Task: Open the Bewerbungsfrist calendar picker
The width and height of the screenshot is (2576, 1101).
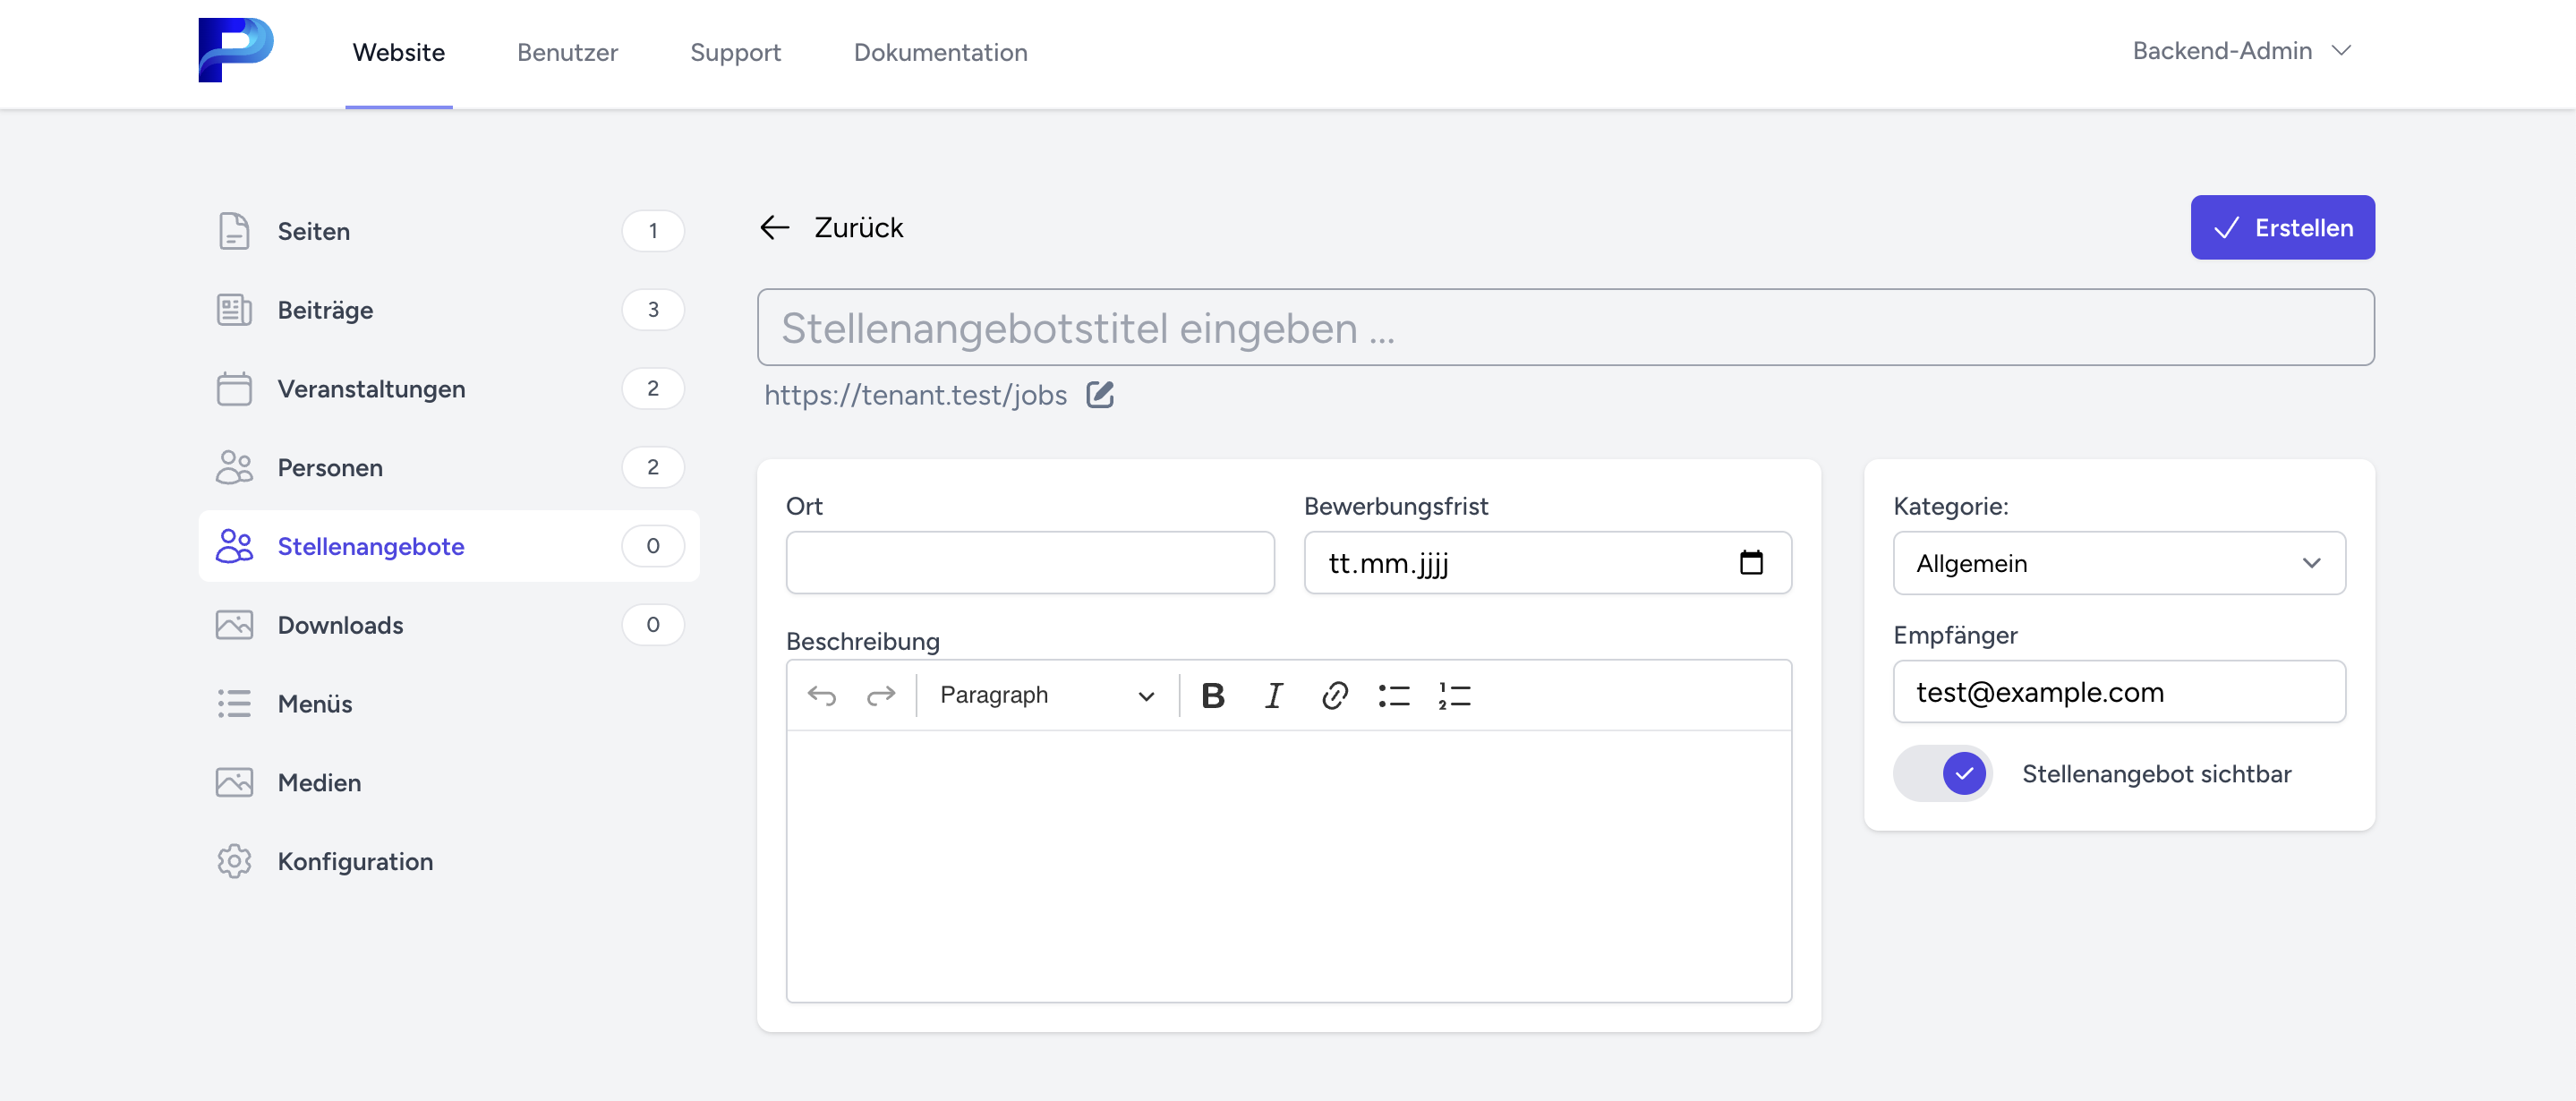Action: coord(1751,563)
